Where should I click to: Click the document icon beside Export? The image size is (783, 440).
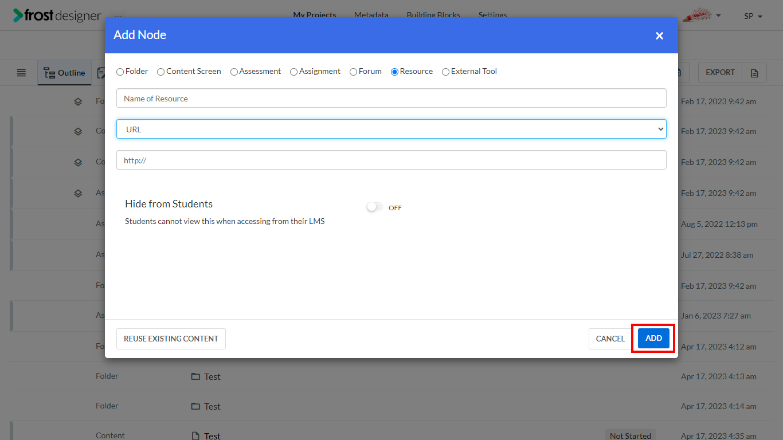tap(754, 73)
